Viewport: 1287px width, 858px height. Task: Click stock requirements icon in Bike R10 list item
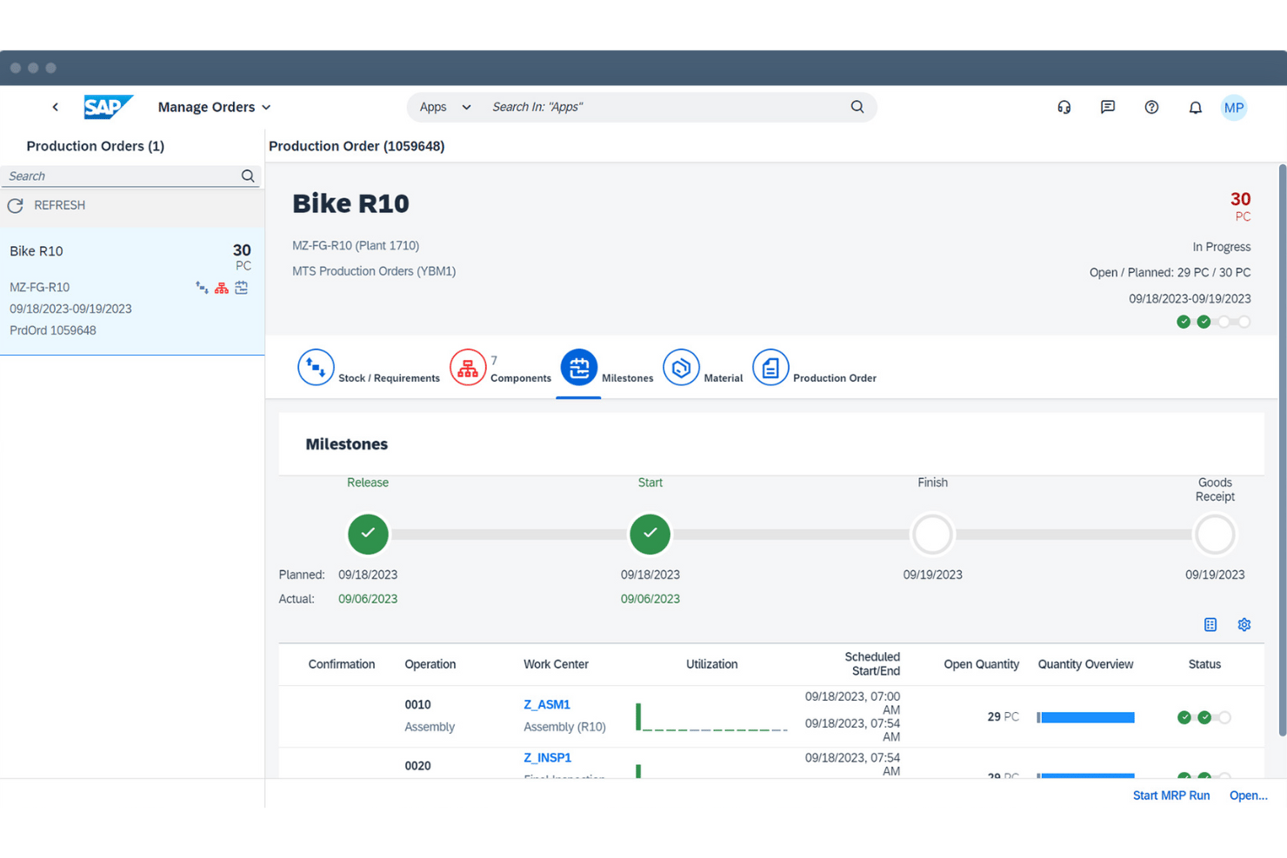[202, 288]
